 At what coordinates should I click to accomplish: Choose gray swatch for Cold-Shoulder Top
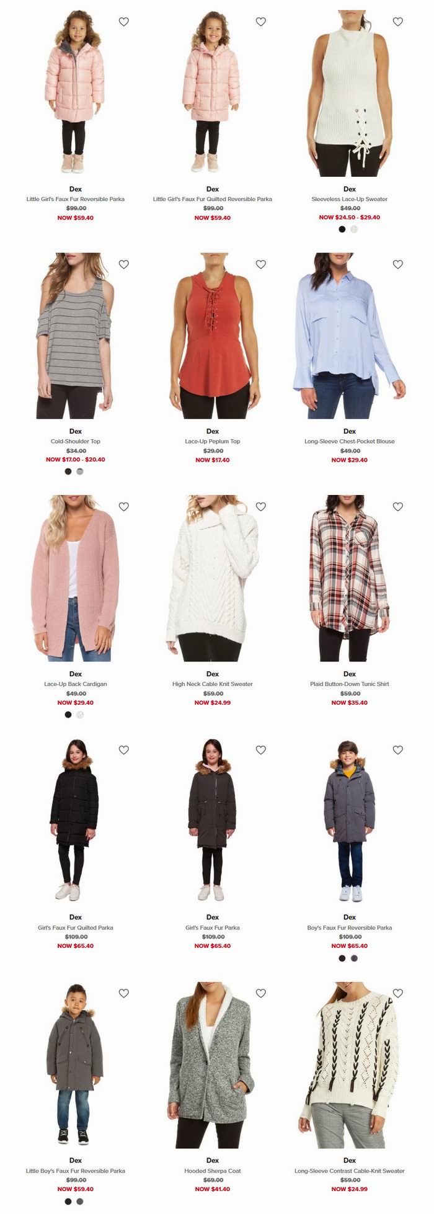coord(80,471)
